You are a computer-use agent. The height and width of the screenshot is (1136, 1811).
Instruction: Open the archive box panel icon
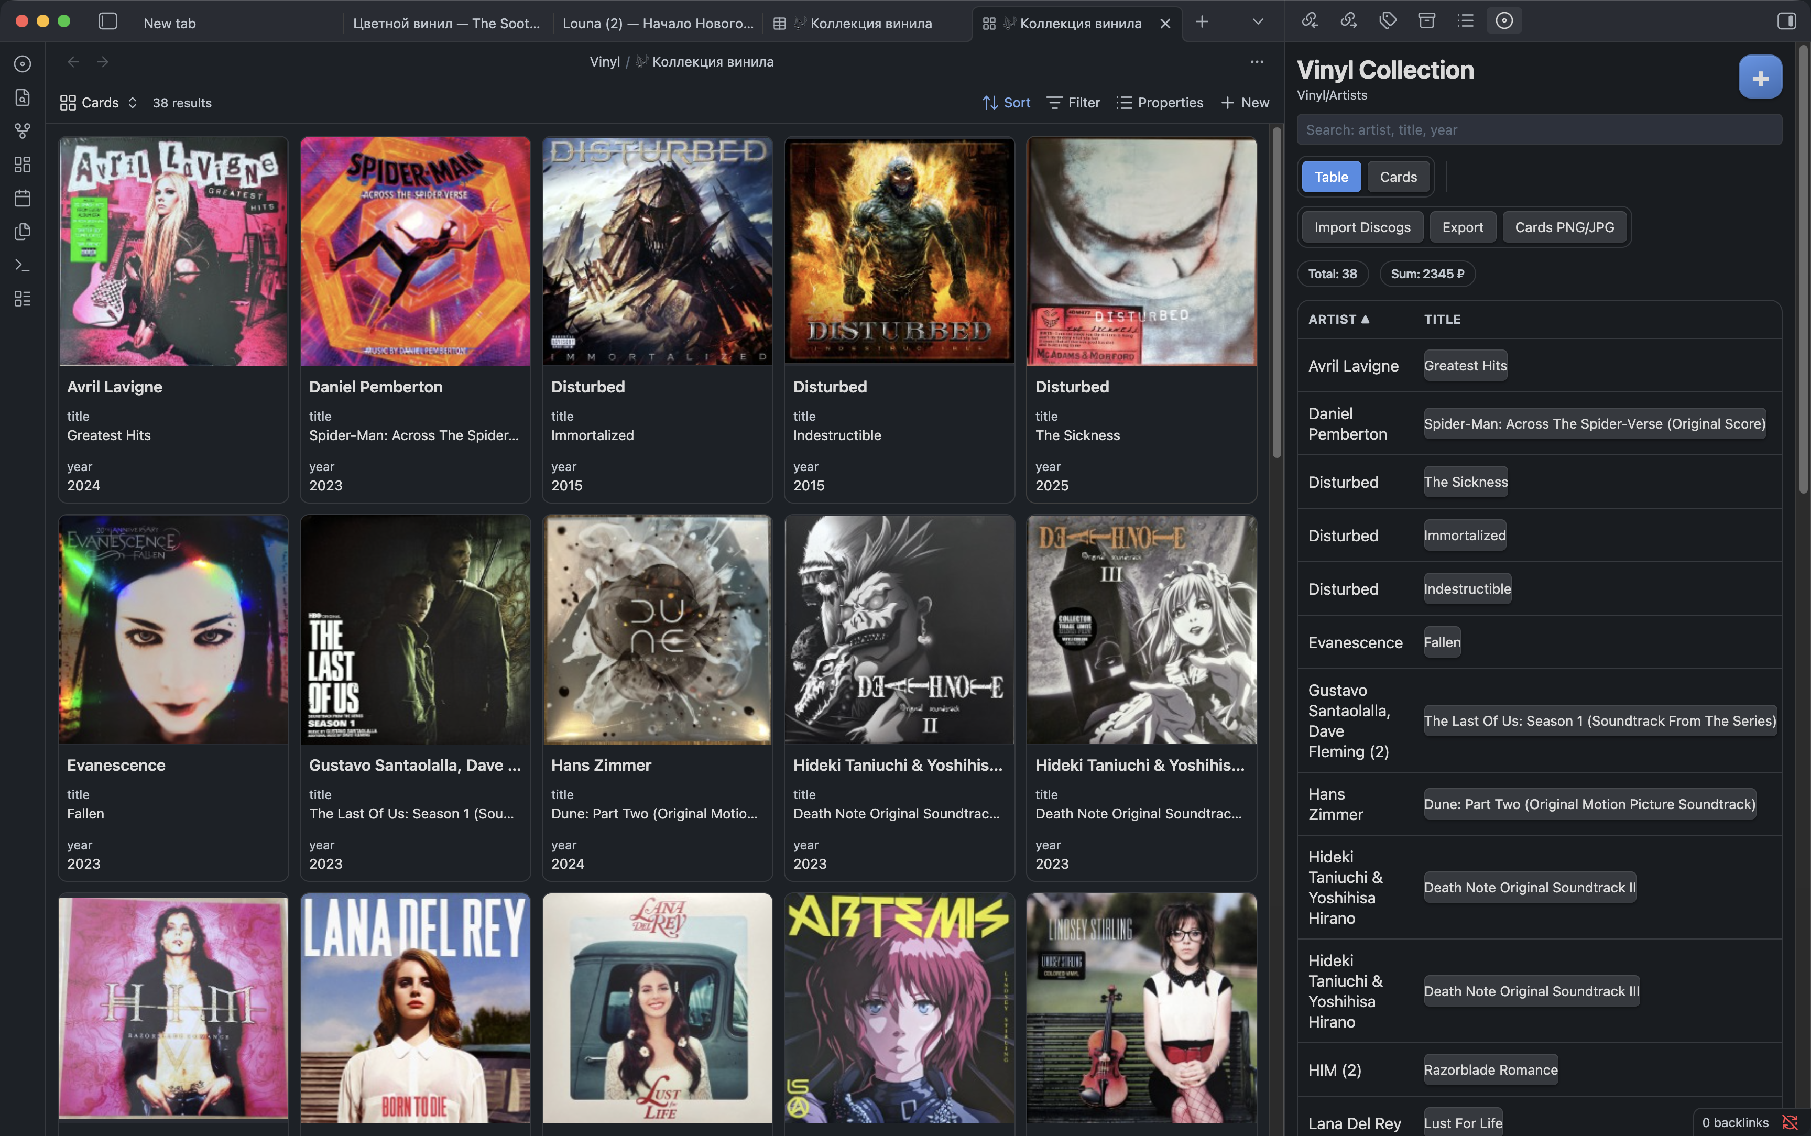coord(1427,21)
